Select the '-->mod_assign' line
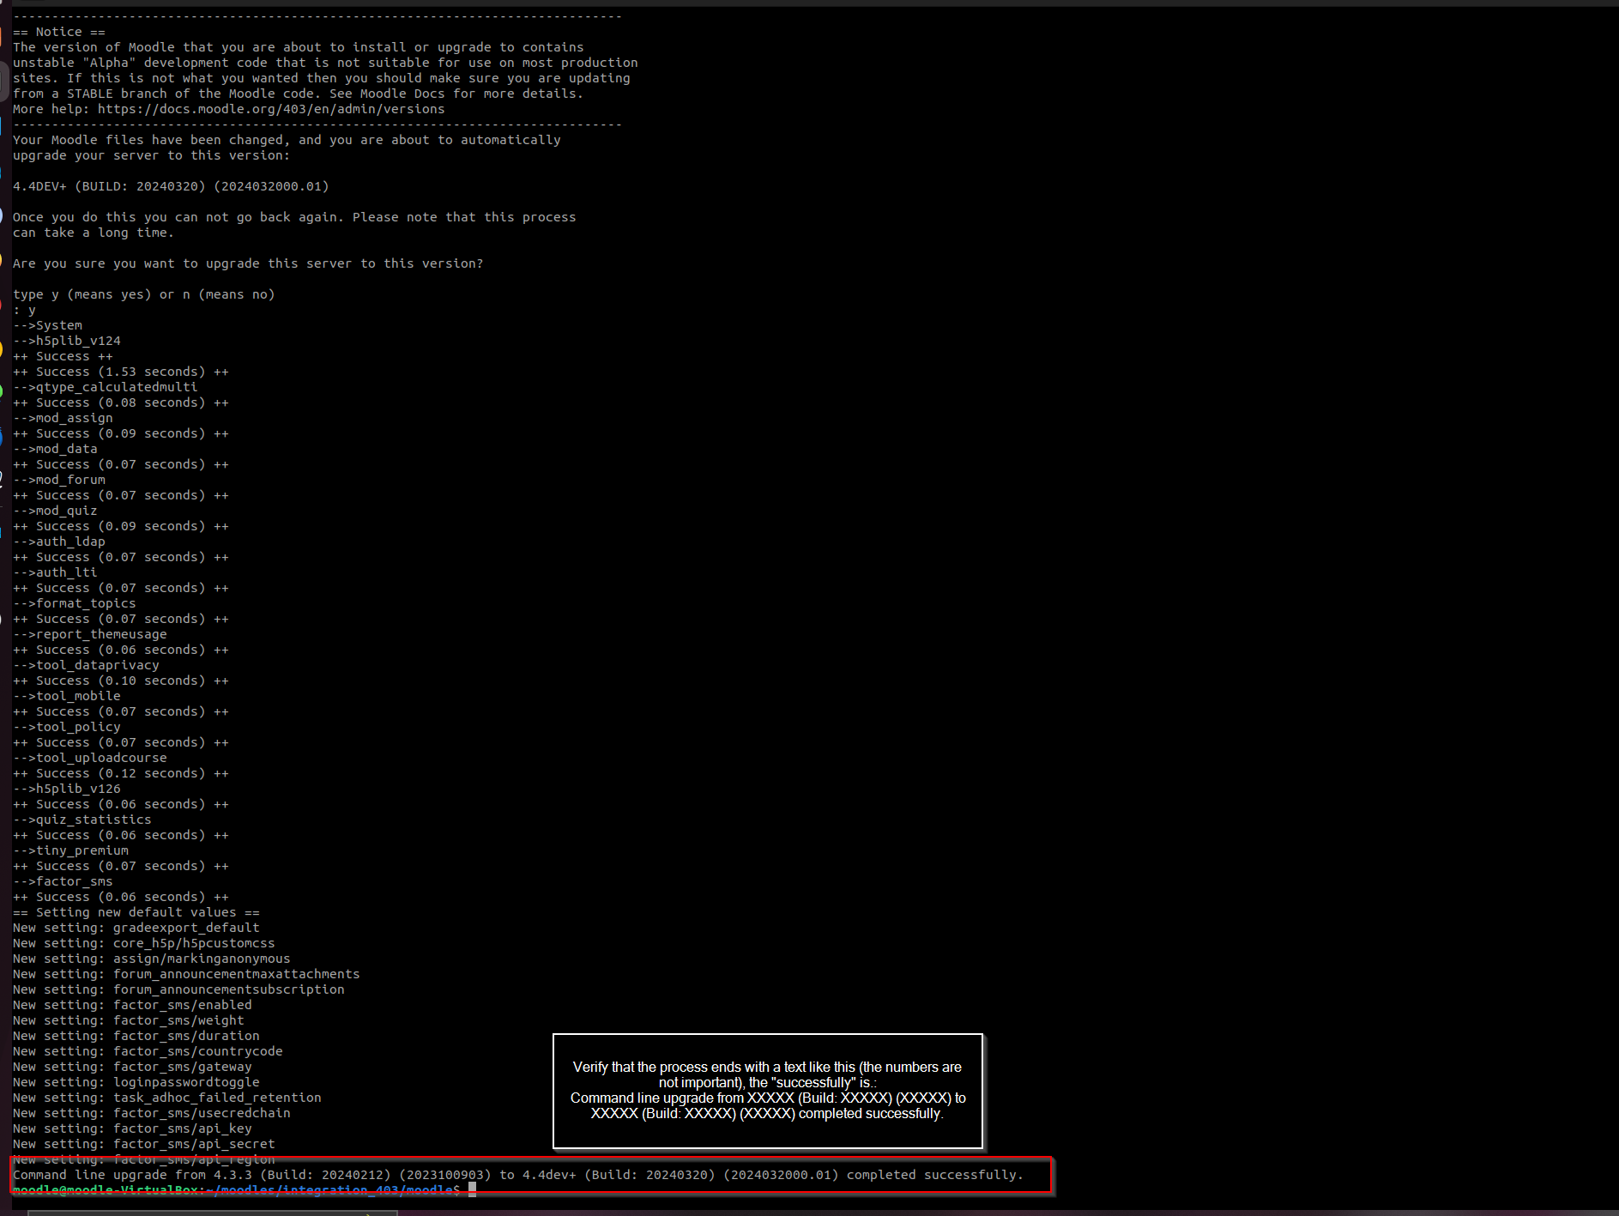Image resolution: width=1619 pixels, height=1216 pixels. pyautogui.click(x=63, y=418)
